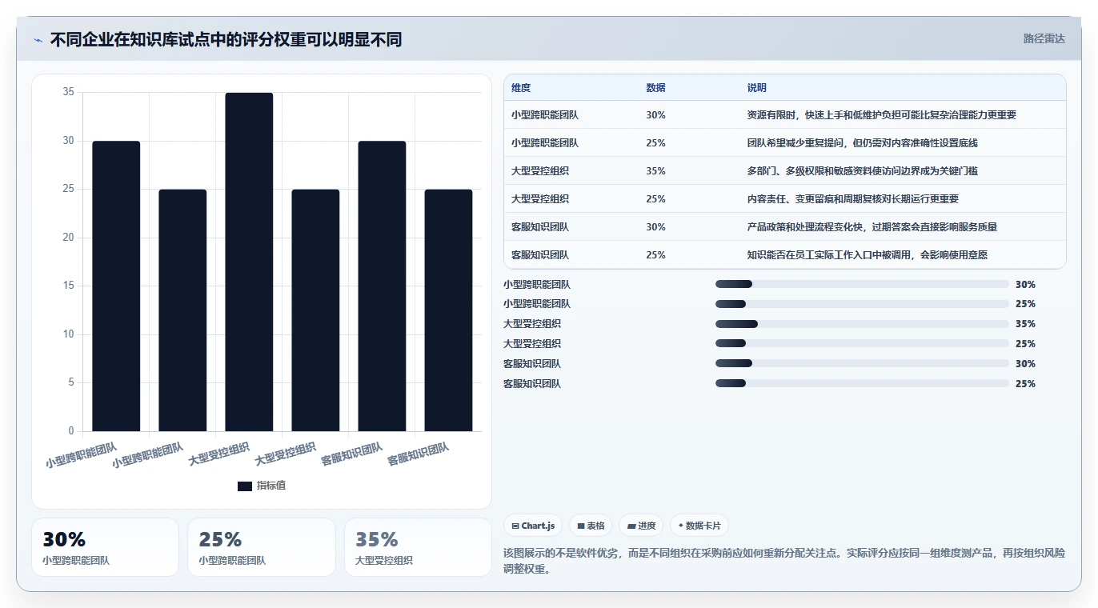The width and height of the screenshot is (1098, 608).
Task: Click 客服知识团队 in the table's 30% row
Action: pos(540,227)
